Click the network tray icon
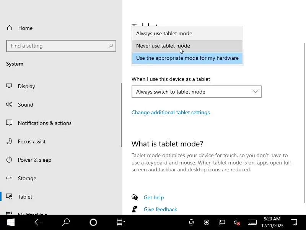The width and height of the screenshot is (306, 230). coord(222,222)
